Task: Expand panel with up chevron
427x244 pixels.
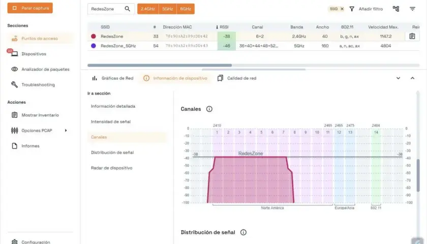Action: [413, 78]
